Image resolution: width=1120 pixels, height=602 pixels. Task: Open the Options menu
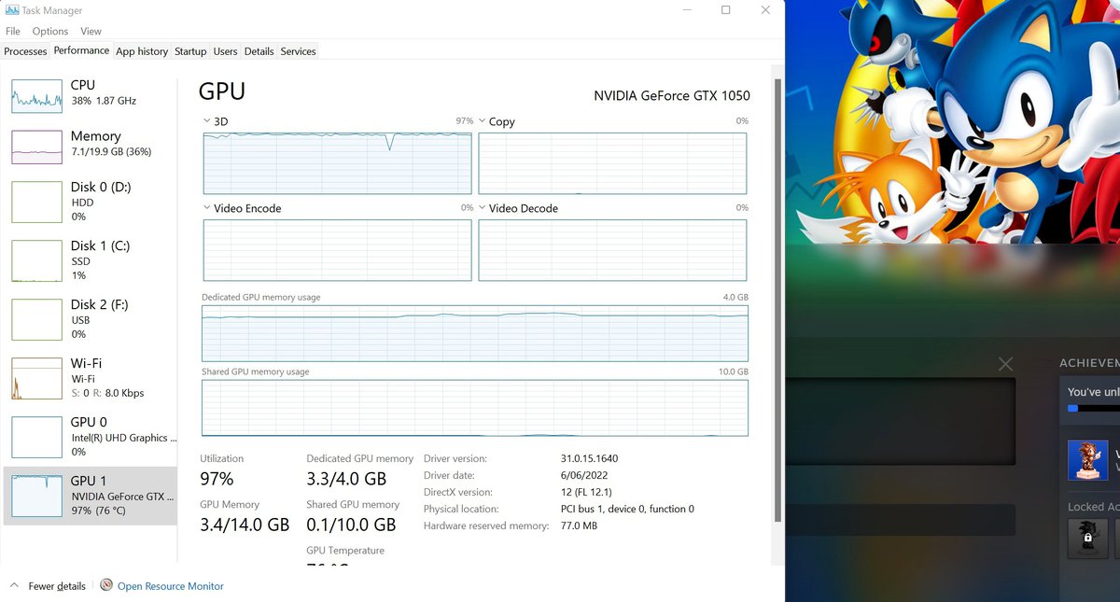(50, 31)
